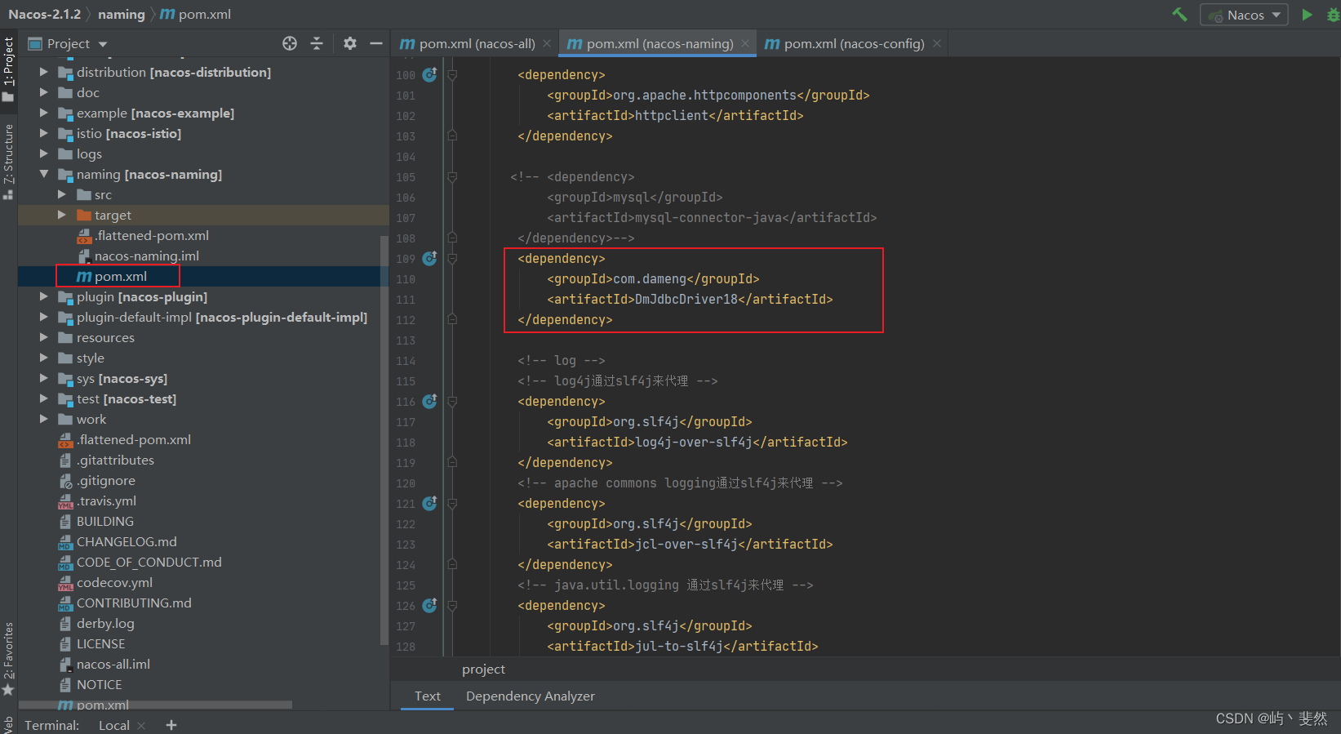1341x734 pixels.
Task: Run the Nacos configuration with the green arrow
Action: coord(1307,15)
